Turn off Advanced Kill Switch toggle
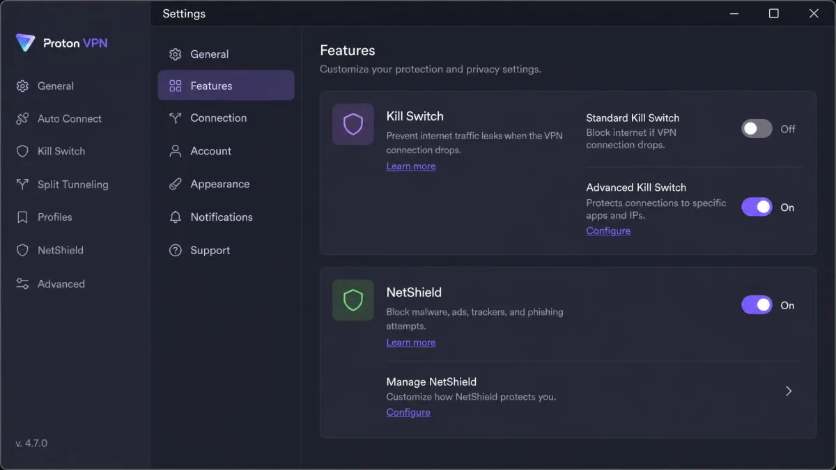The height and width of the screenshot is (470, 836). tap(757, 207)
